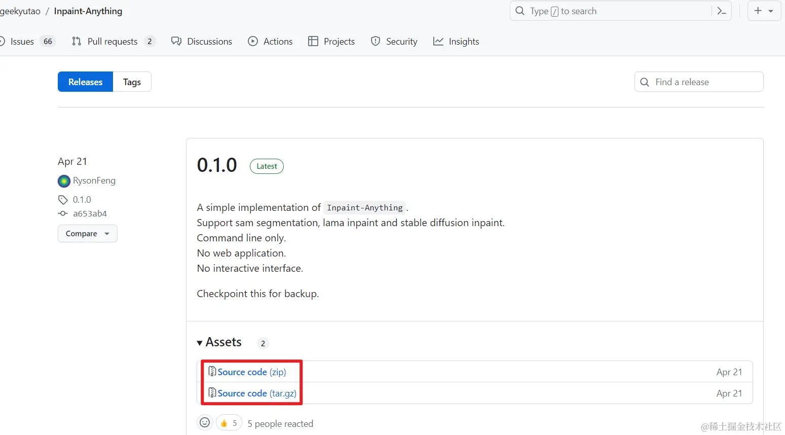Click the 'Checkpoint this for backup.' line
Viewport: 785px width, 435px height.
(x=258, y=294)
